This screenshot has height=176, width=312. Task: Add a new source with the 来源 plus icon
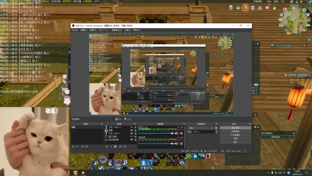point(106,146)
